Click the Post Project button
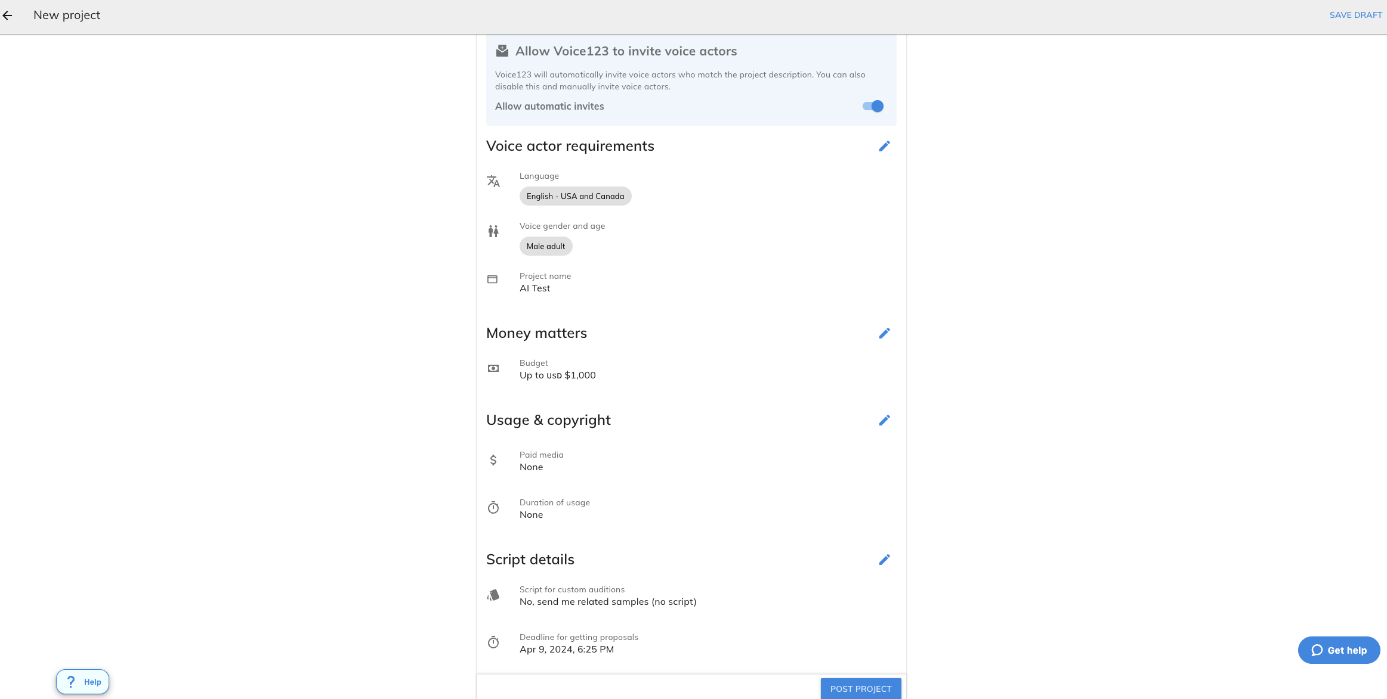 click(860, 689)
